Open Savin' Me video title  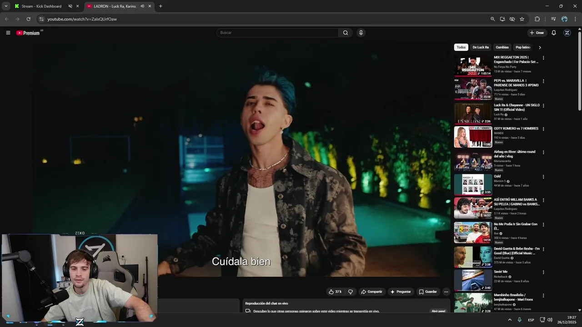point(501,272)
